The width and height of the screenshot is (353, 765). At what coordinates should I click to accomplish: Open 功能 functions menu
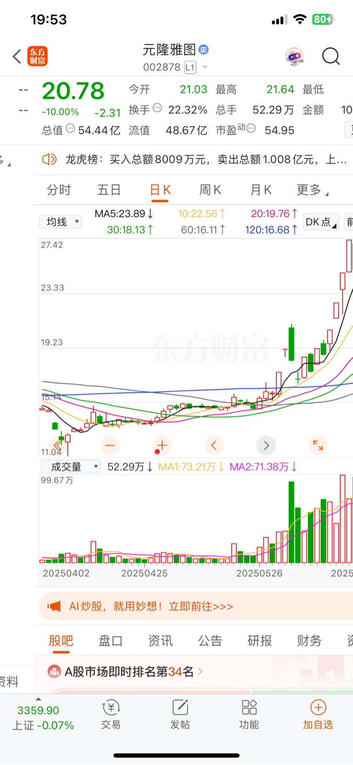tap(249, 715)
